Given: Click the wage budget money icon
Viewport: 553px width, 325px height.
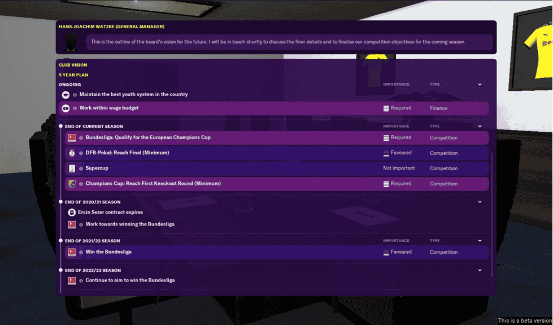Looking at the screenshot, I should [x=66, y=109].
